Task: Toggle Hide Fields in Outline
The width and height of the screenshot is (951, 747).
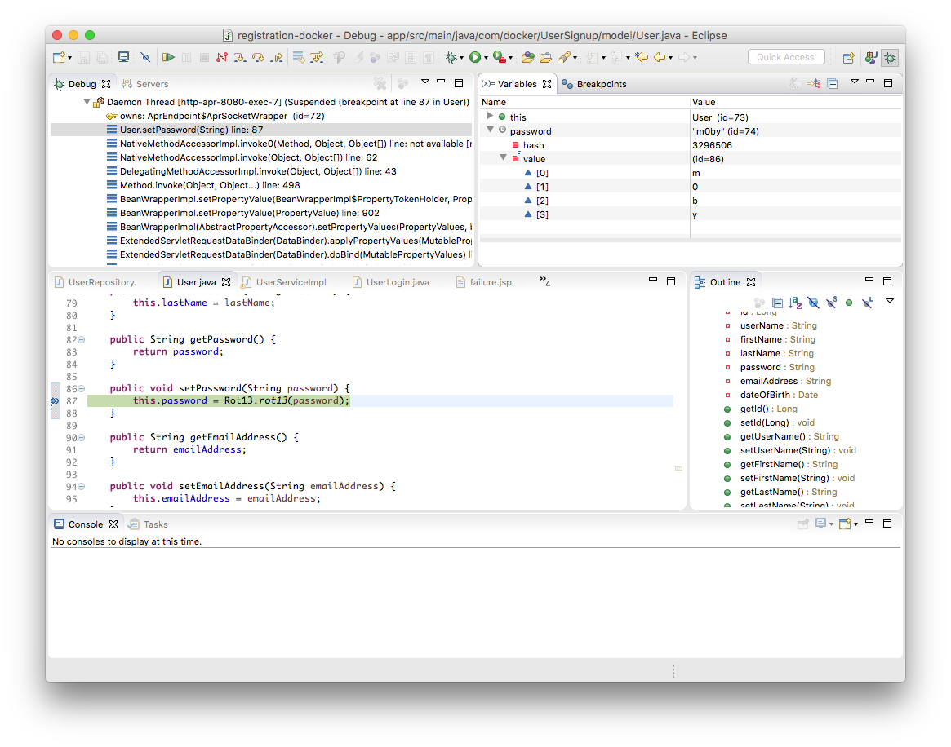Action: point(813,303)
